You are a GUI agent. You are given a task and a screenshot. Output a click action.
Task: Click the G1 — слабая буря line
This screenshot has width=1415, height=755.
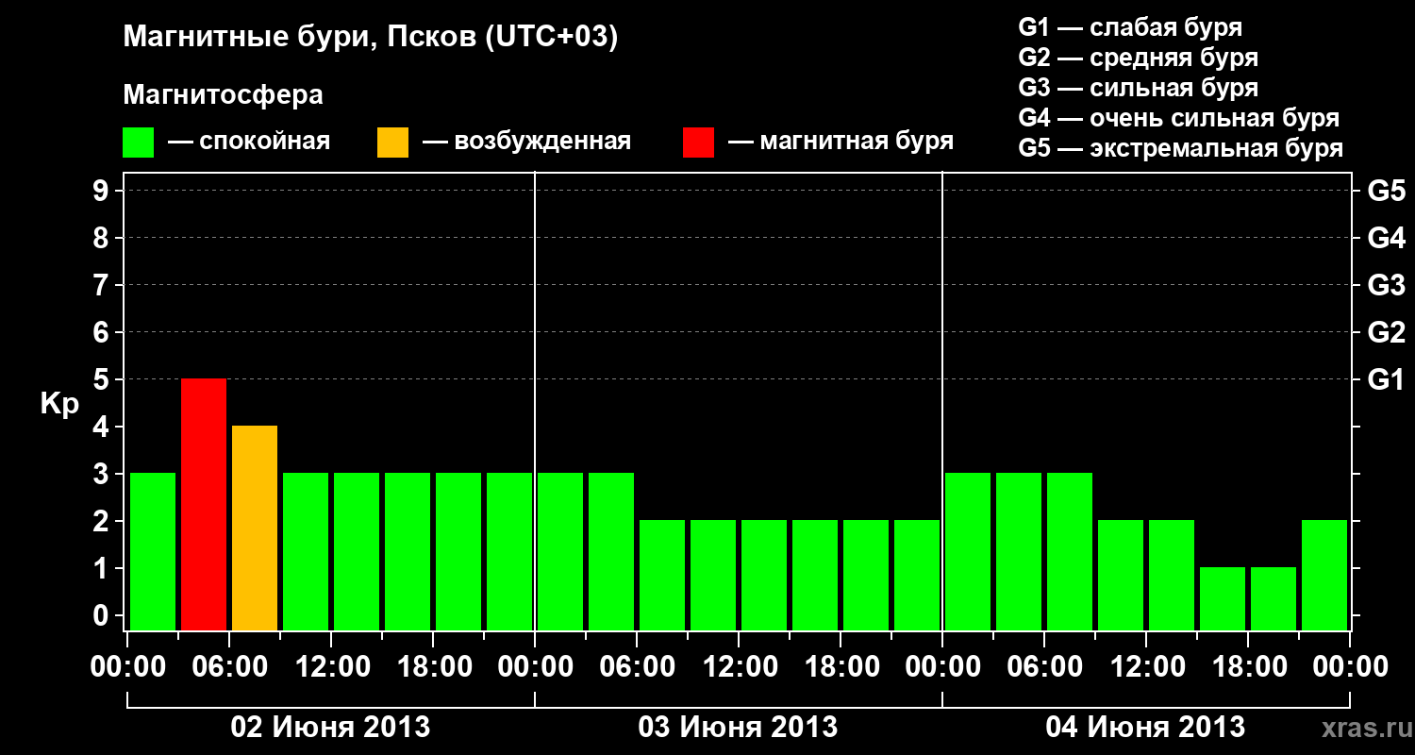tap(1130, 27)
